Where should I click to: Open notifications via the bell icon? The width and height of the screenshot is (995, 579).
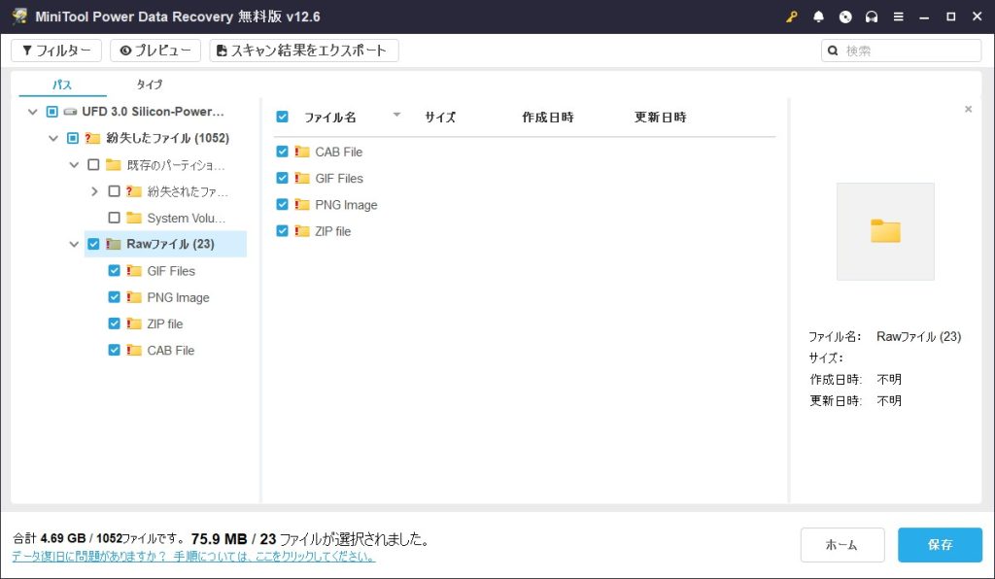[818, 17]
